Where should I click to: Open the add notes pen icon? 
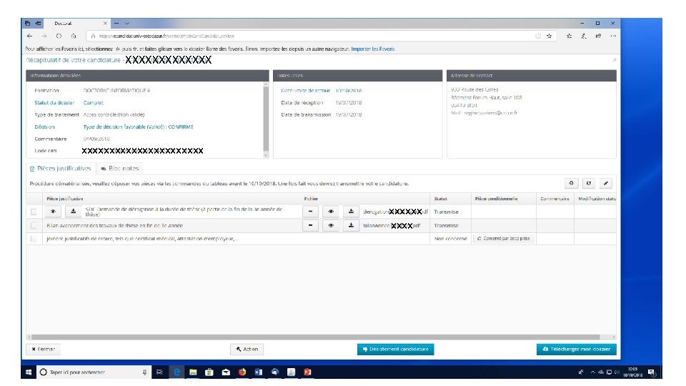(x=584, y=36)
